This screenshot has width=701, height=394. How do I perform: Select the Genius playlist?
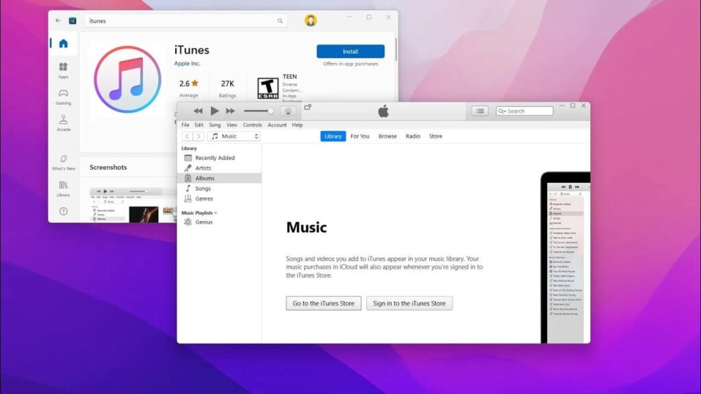pos(219,222)
